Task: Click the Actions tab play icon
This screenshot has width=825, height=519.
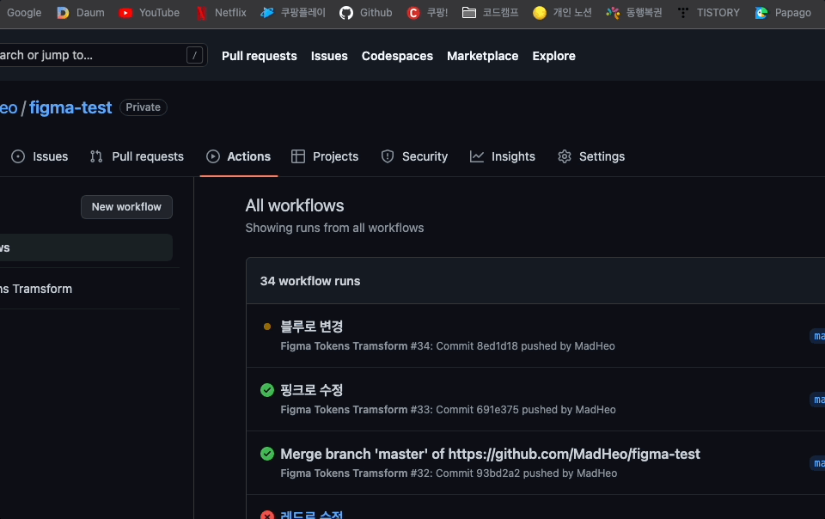Action: coord(213,156)
